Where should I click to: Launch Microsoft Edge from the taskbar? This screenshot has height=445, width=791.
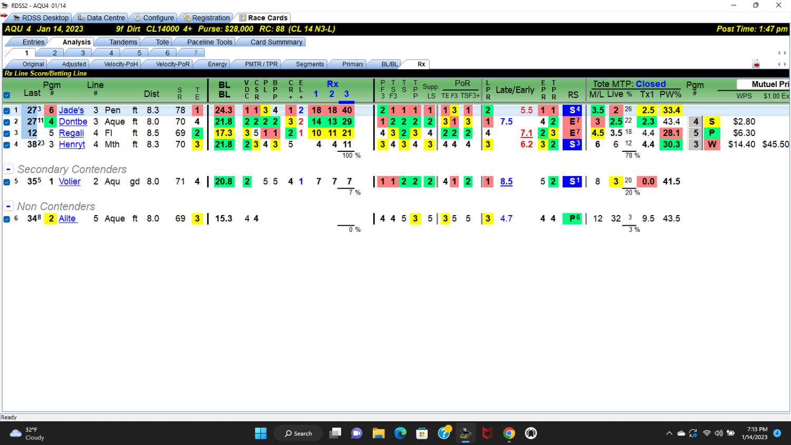(400, 433)
